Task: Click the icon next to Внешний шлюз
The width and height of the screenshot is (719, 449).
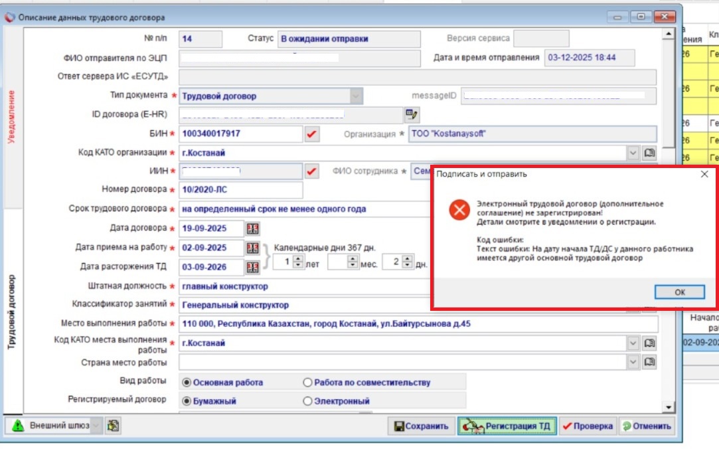Action: (113, 426)
